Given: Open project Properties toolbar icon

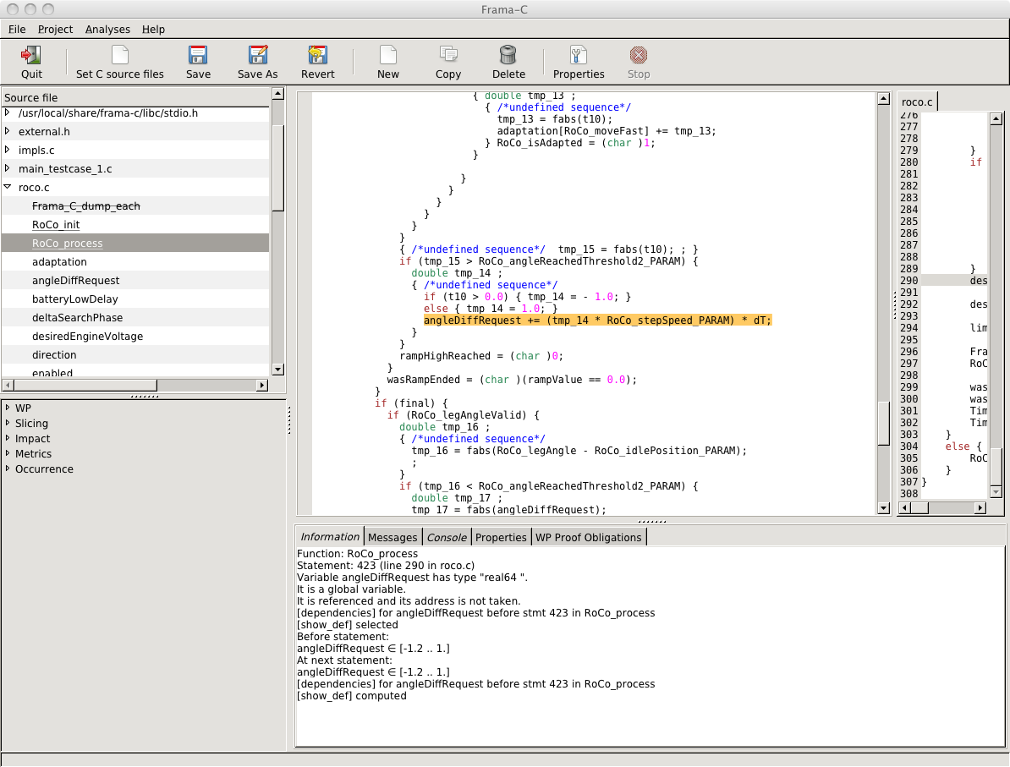Looking at the screenshot, I should tap(579, 55).
